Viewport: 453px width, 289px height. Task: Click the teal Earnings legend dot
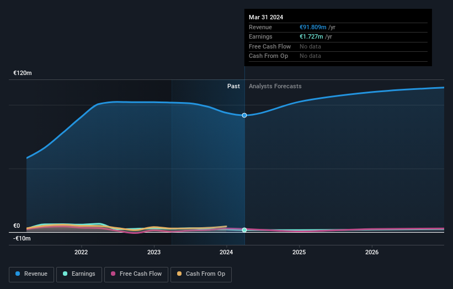click(x=65, y=274)
